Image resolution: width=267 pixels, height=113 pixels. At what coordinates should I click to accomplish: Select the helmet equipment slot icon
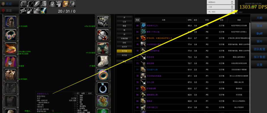click(x=10, y=22)
